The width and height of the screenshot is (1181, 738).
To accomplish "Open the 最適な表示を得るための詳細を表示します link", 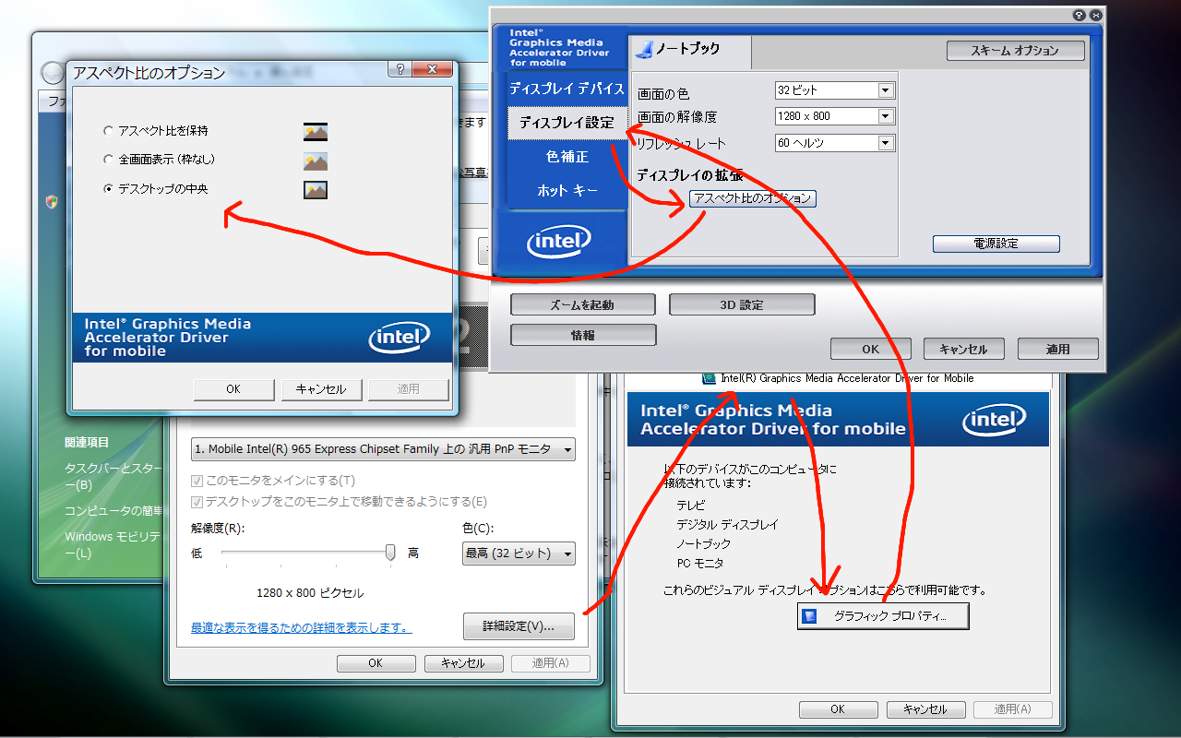I will coord(301,628).
